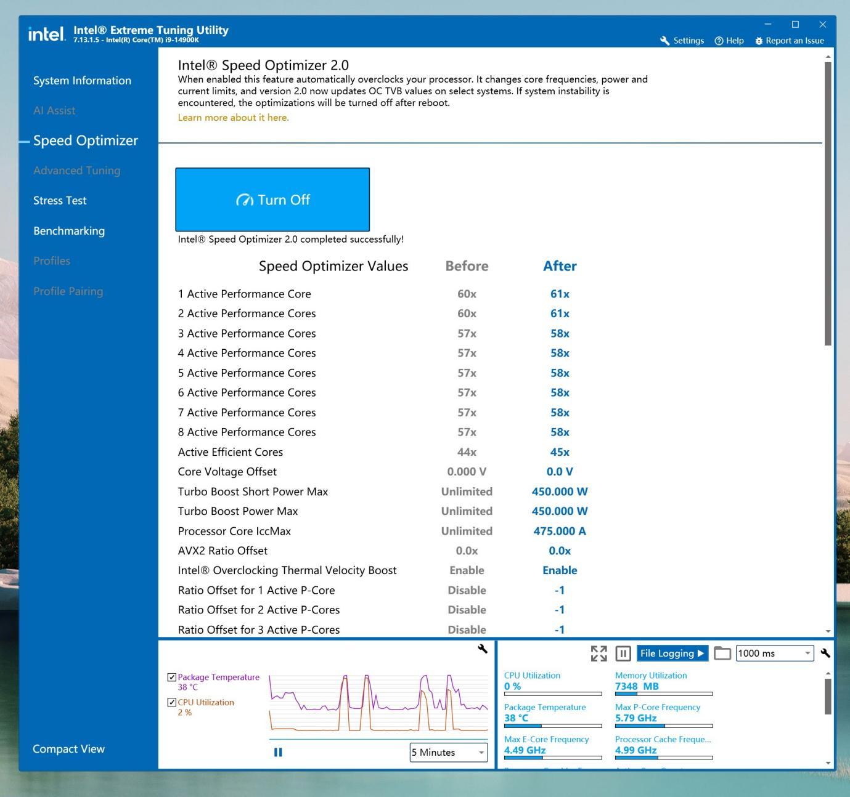Screen dimensions: 850x797
Task: Click the Memory Utilization 7348 MB value
Action: point(637,686)
